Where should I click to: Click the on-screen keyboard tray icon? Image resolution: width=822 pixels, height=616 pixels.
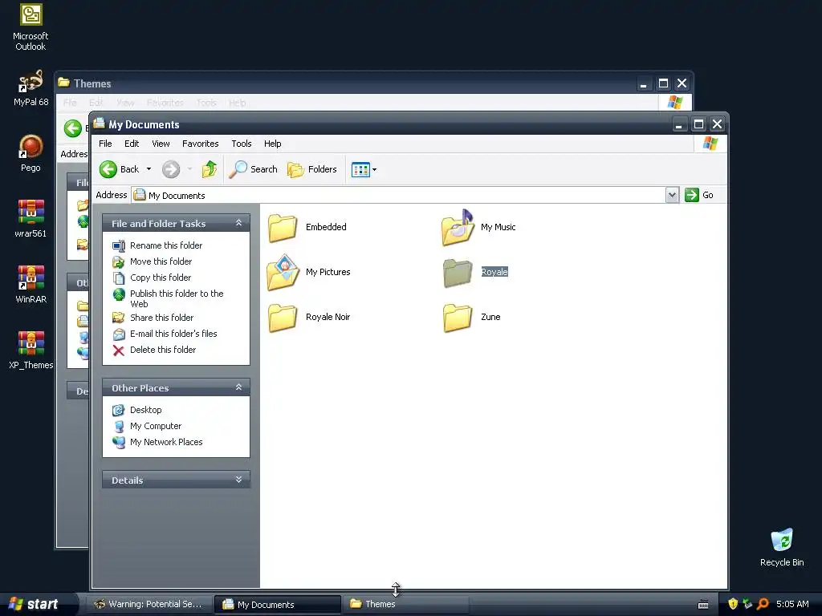[x=703, y=605]
